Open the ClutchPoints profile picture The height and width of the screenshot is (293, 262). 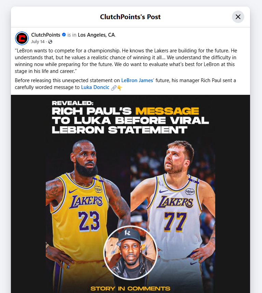22,38
